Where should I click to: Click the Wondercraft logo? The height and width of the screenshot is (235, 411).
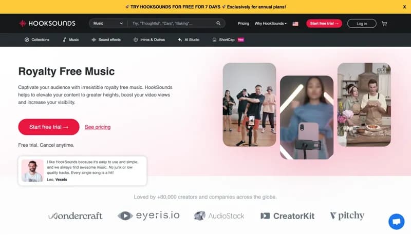tap(75, 216)
